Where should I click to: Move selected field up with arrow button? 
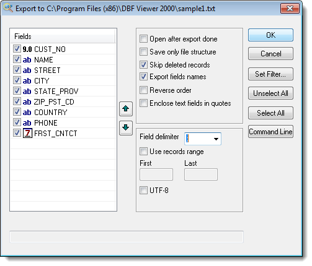(126, 109)
